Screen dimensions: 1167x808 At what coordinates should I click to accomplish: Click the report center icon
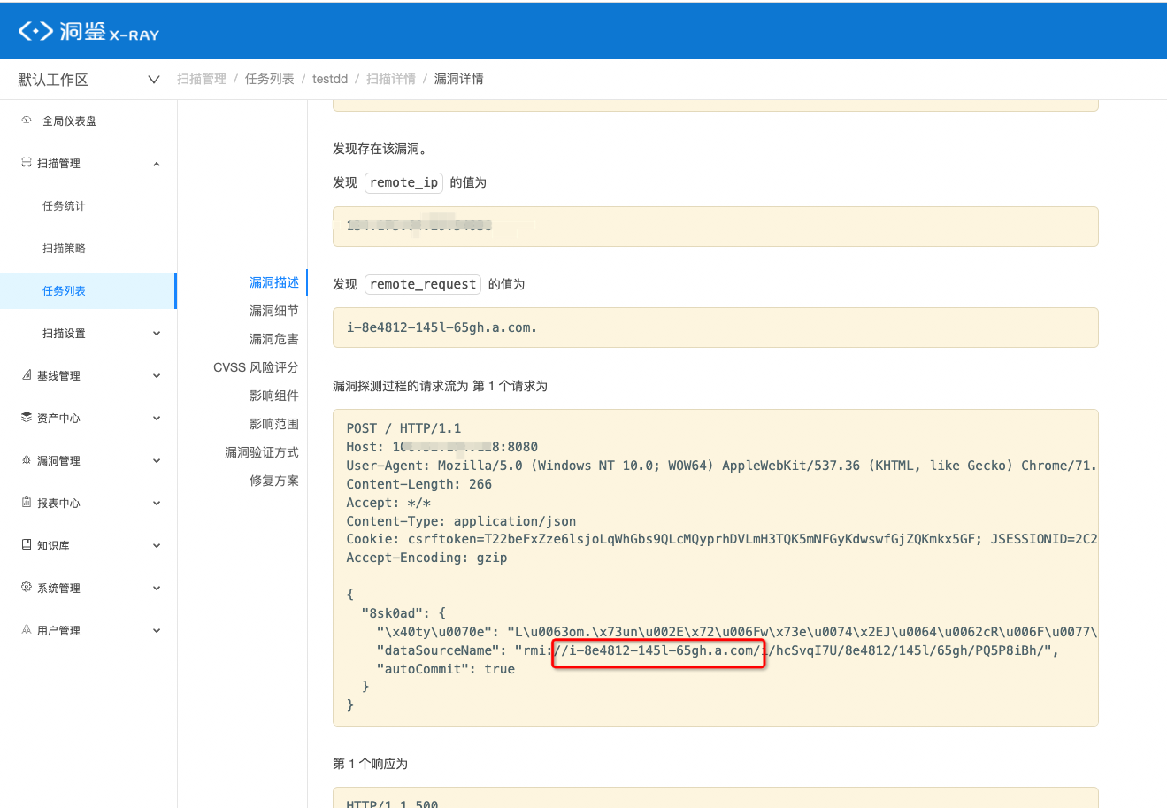27,503
